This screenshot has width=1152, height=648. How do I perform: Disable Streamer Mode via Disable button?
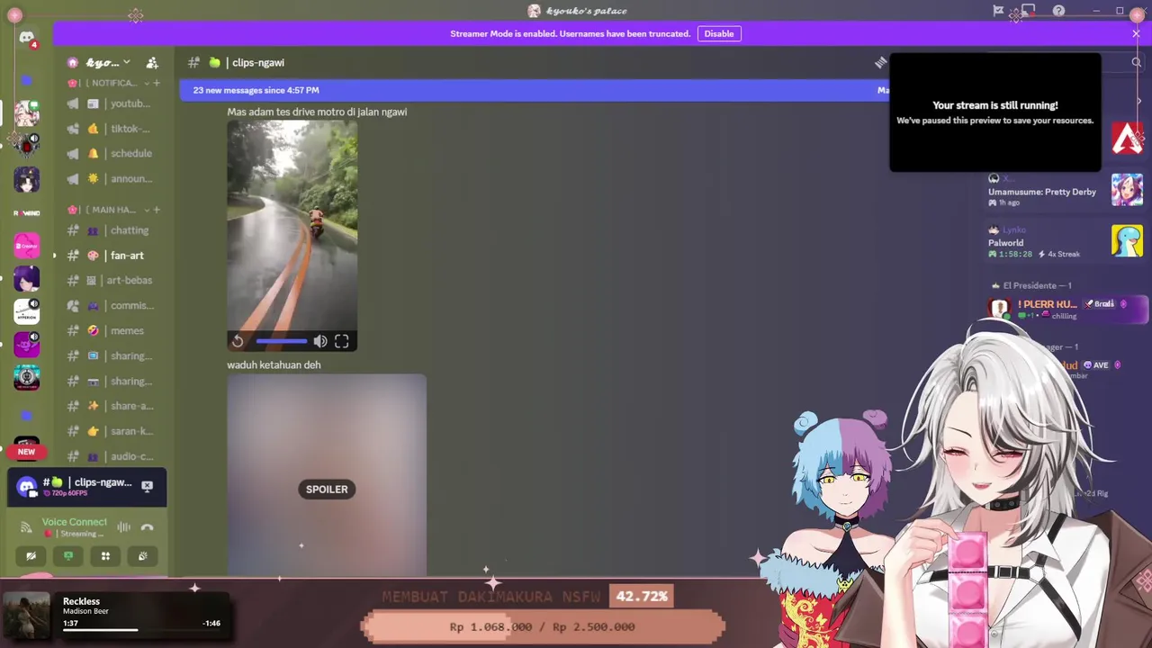pos(718,33)
